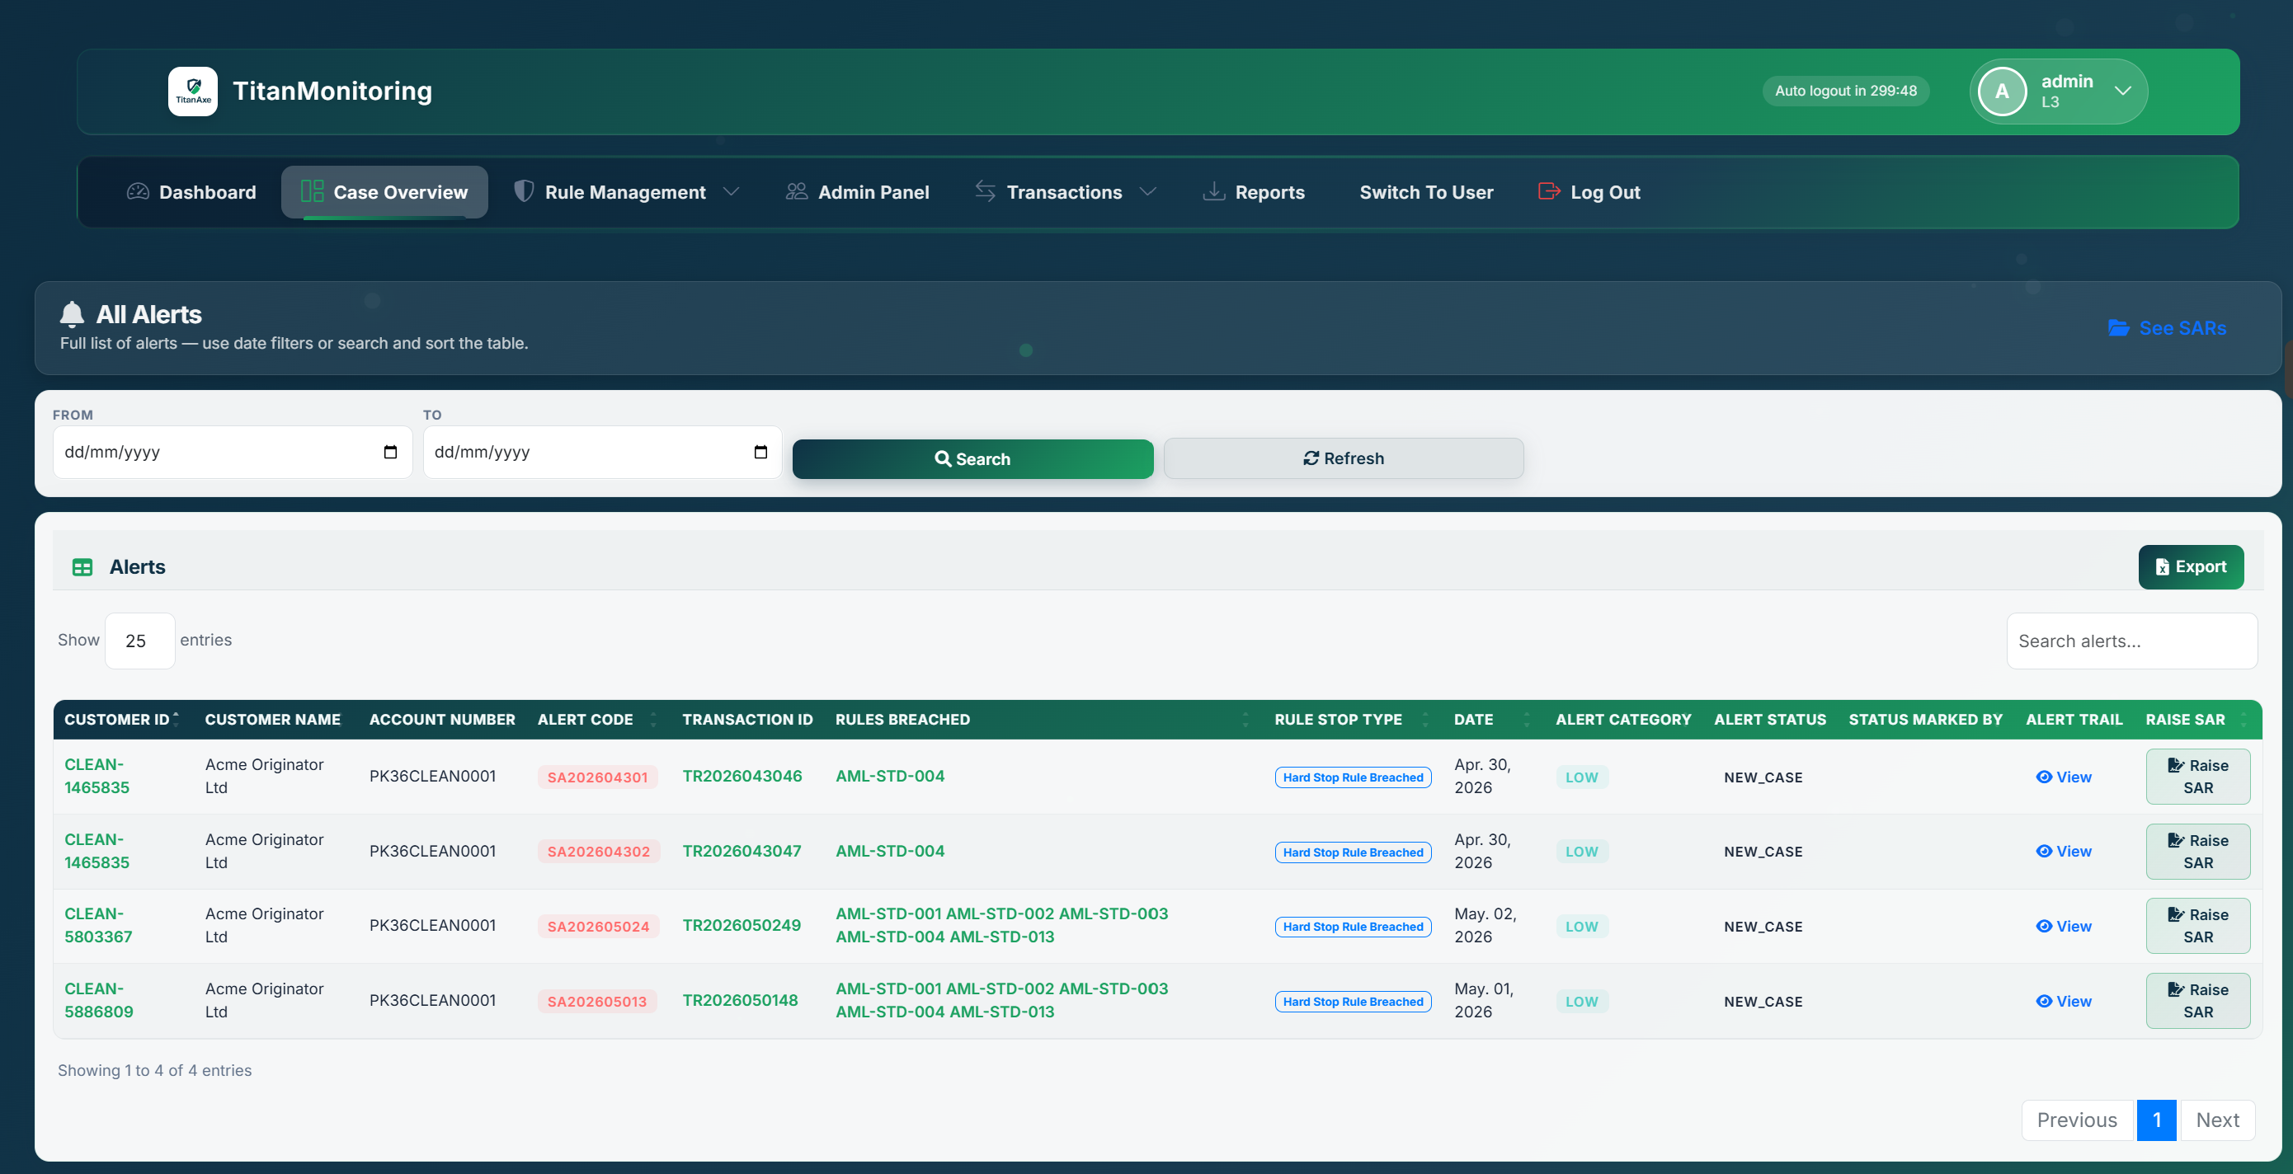Open transaction TR2026050249
This screenshot has width=2293, height=1174.
pos(742,925)
